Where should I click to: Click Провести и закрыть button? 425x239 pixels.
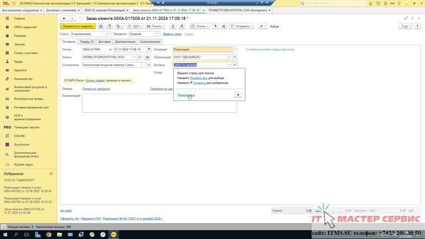78,27
